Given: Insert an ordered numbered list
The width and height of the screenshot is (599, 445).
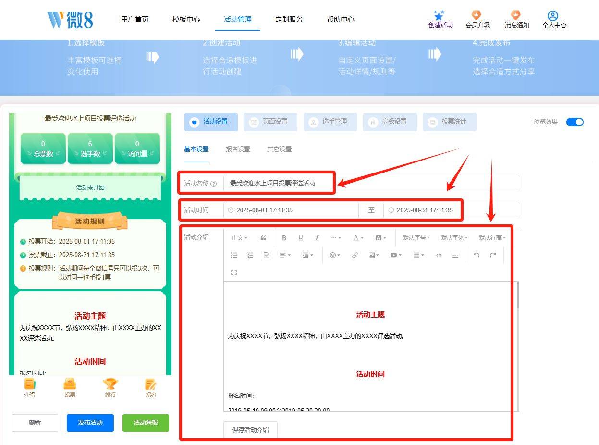Looking at the screenshot, I should [250, 255].
